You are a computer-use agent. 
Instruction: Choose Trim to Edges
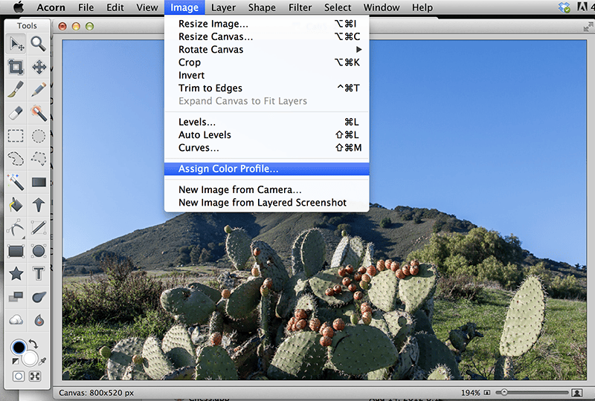coord(267,88)
